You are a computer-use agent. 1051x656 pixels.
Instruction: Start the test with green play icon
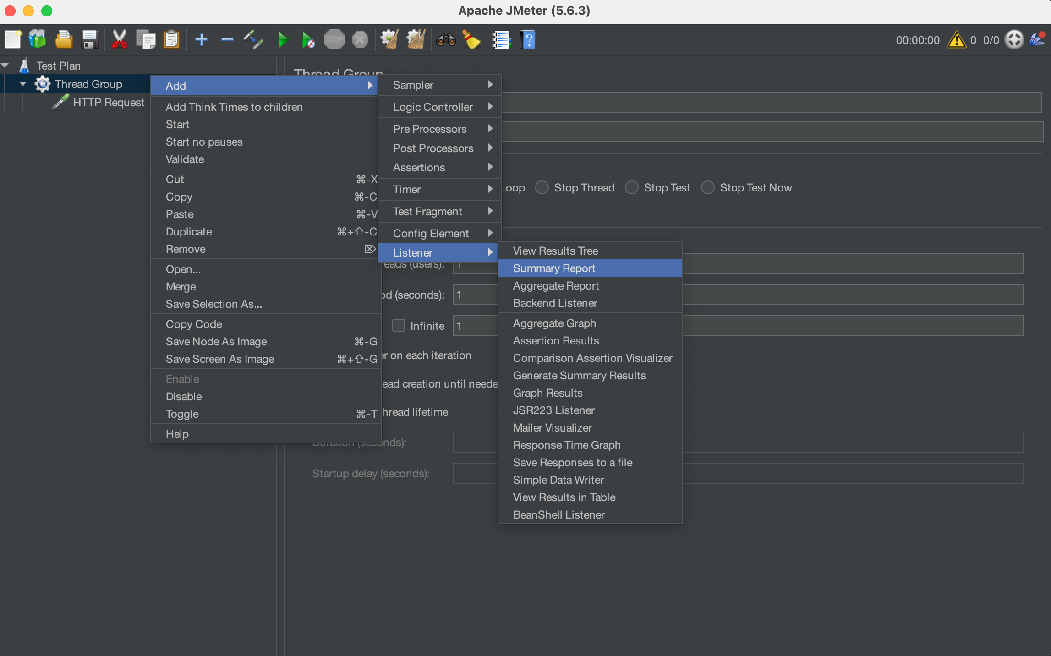point(283,40)
